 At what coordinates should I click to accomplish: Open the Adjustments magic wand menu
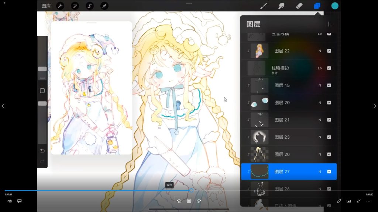click(x=75, y=6)
